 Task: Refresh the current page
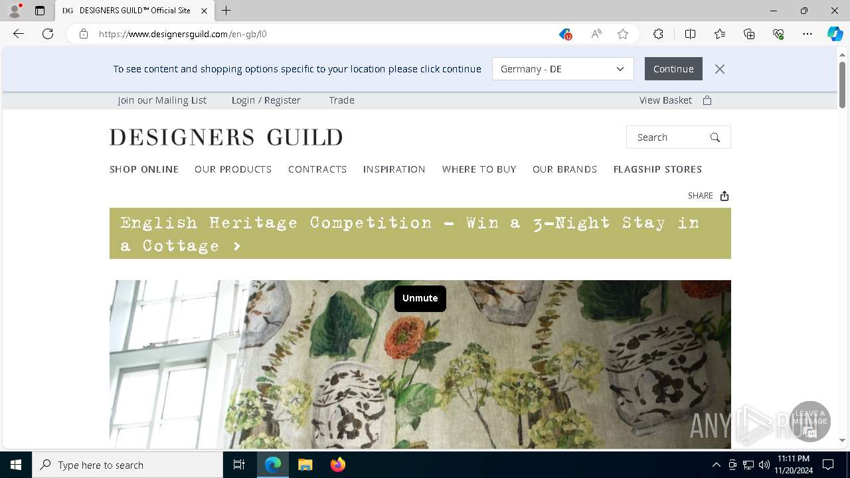pyautogui.click(x=48, y=34)
